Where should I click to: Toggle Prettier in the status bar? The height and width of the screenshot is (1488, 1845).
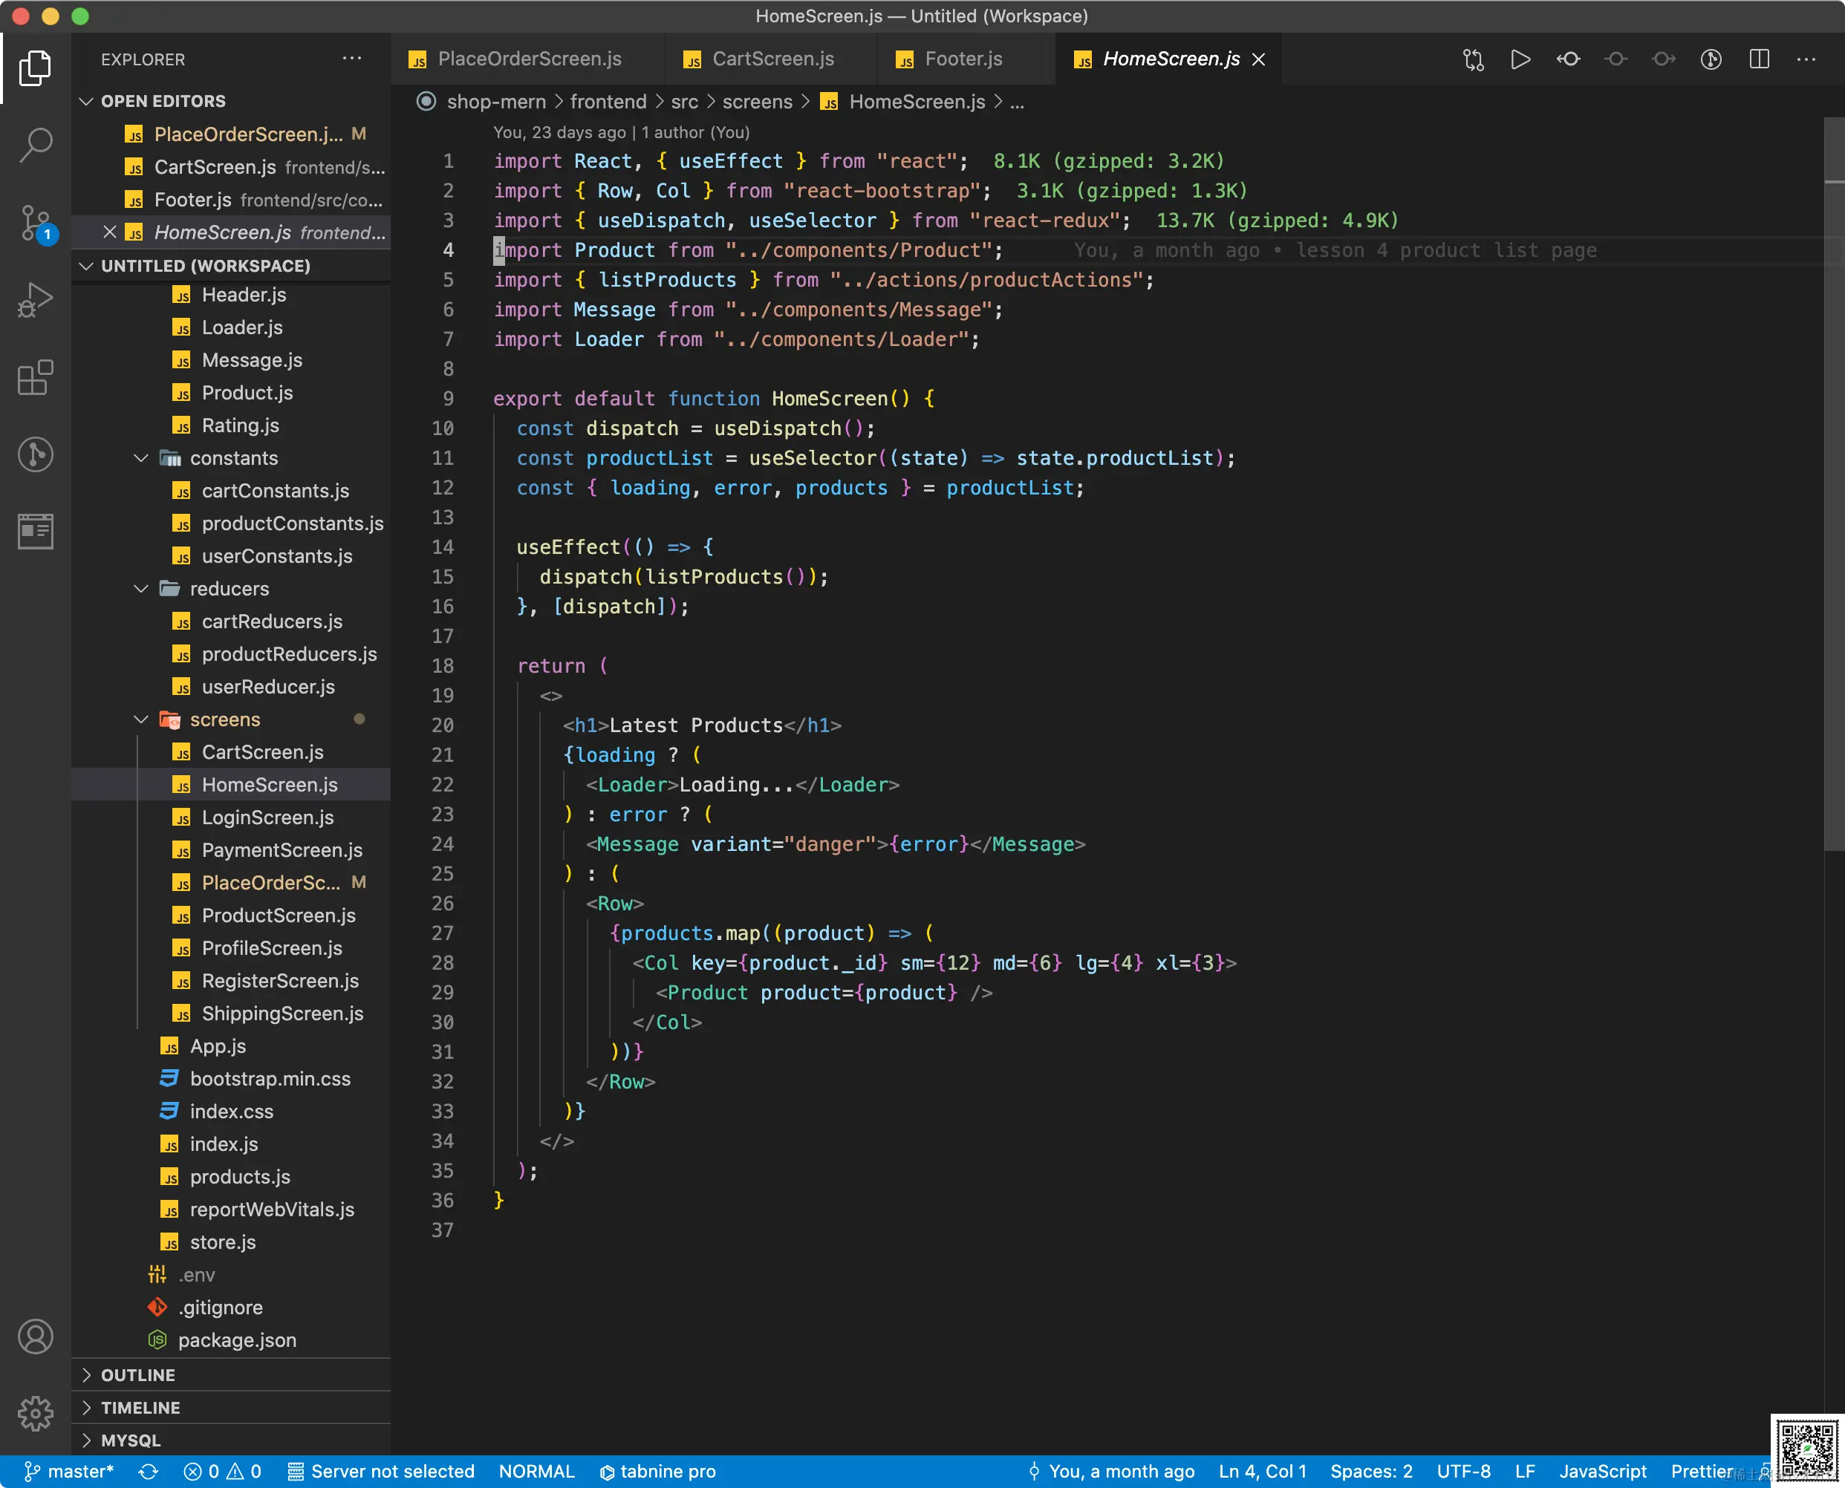1701,1472
